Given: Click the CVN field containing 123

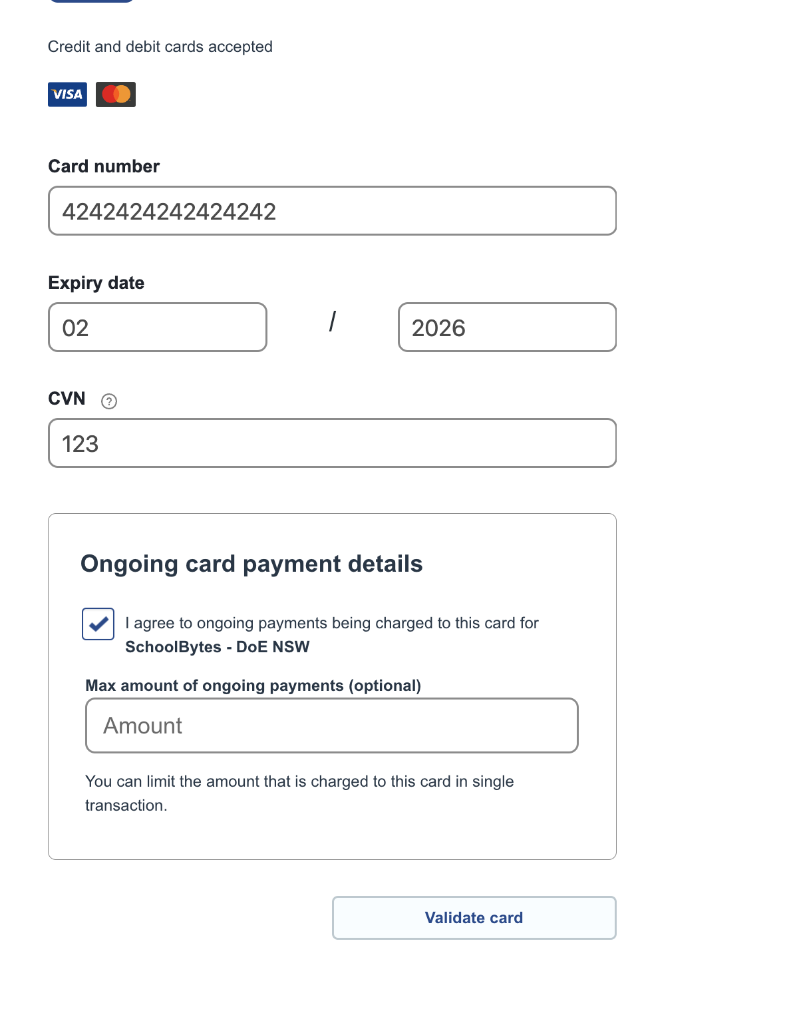Looking at the screenshot, I should [332, 443].
